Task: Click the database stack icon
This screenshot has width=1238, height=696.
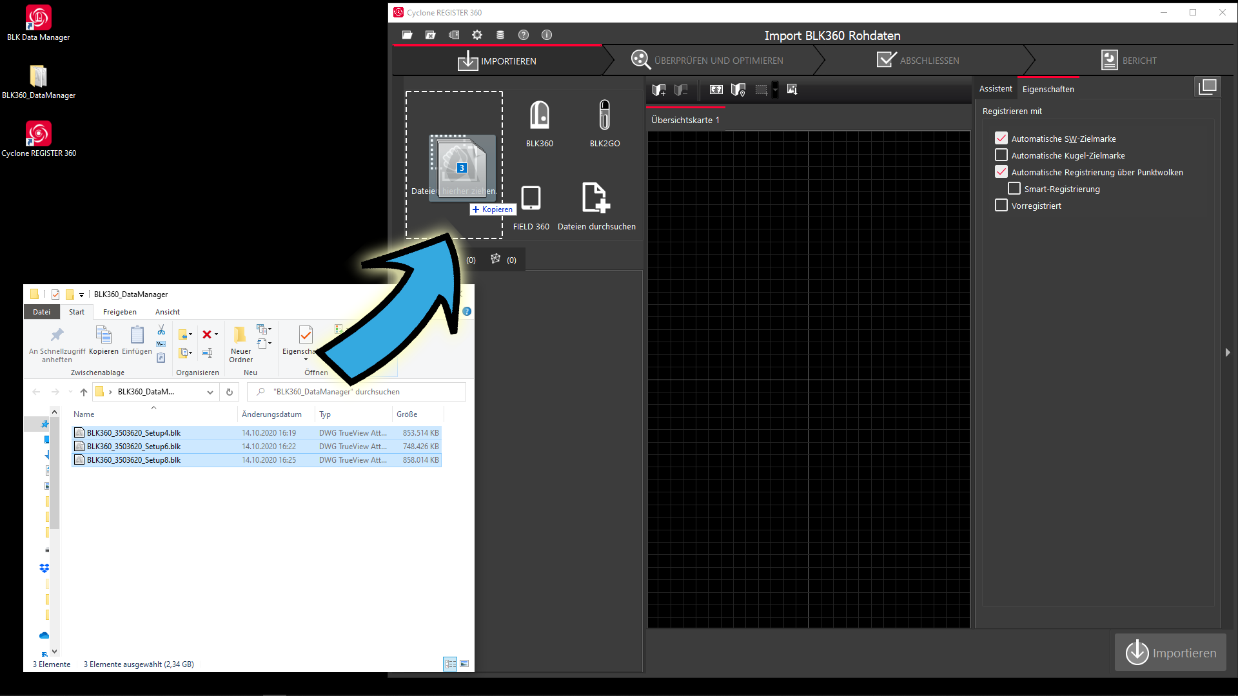Action: pos(500,35)
